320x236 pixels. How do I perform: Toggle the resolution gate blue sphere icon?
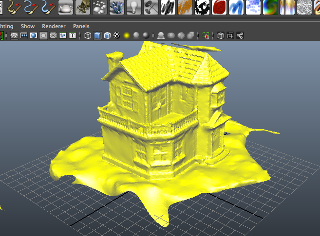pyautogui.click(x=34, y=35)
